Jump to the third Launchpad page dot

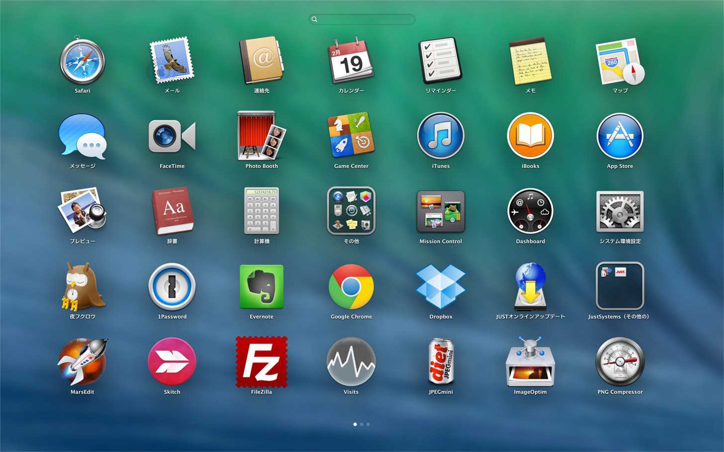click(x=368, y=424)
